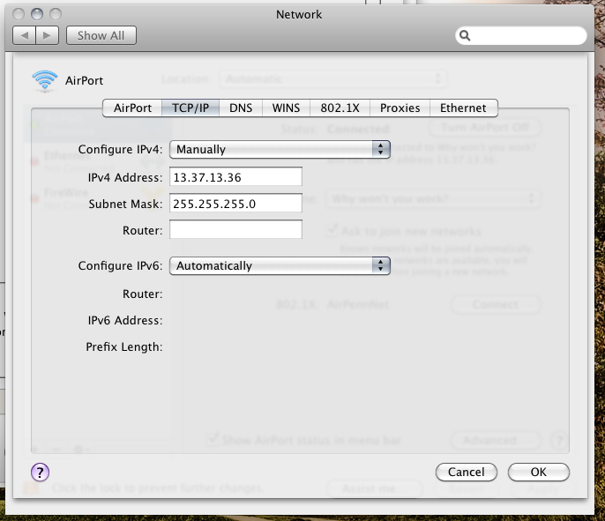Click the Network window minimize button
Image resolution: width=605 pixels, height=521 pixels.
pyautogui.click(x=37, y=14)
